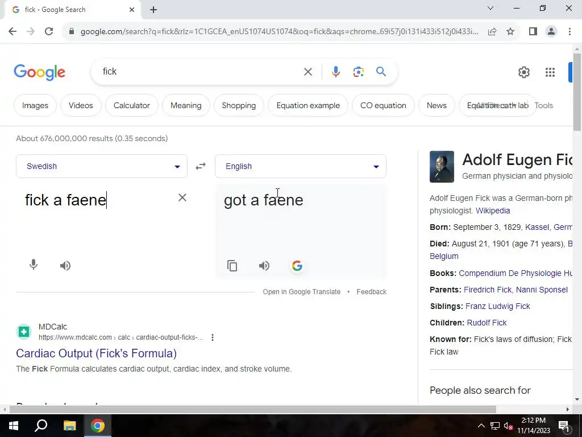Use the microphone under the Swedish source text
This screenshot has height=437, width=582.
tap(34, 265)
